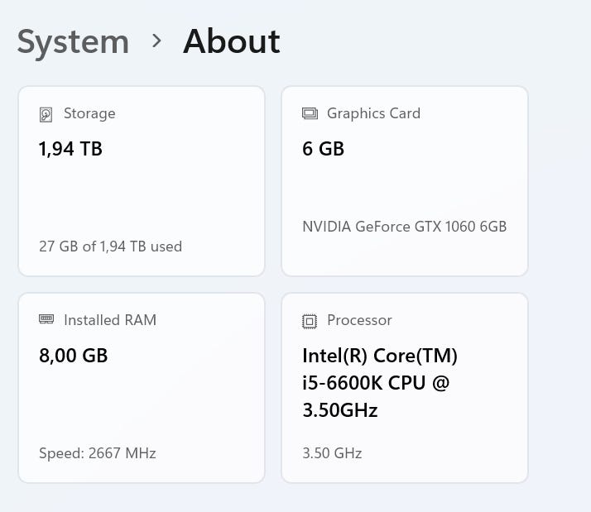Click the 27 GB of 1,94 TB used text
This screenshot has width=591, height=512.
[110, 246]
